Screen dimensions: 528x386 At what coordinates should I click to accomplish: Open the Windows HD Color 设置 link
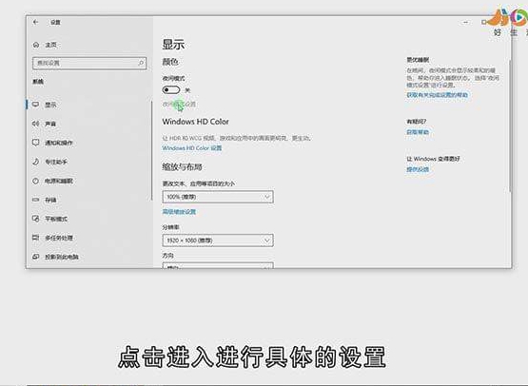[x=192, y=148]
